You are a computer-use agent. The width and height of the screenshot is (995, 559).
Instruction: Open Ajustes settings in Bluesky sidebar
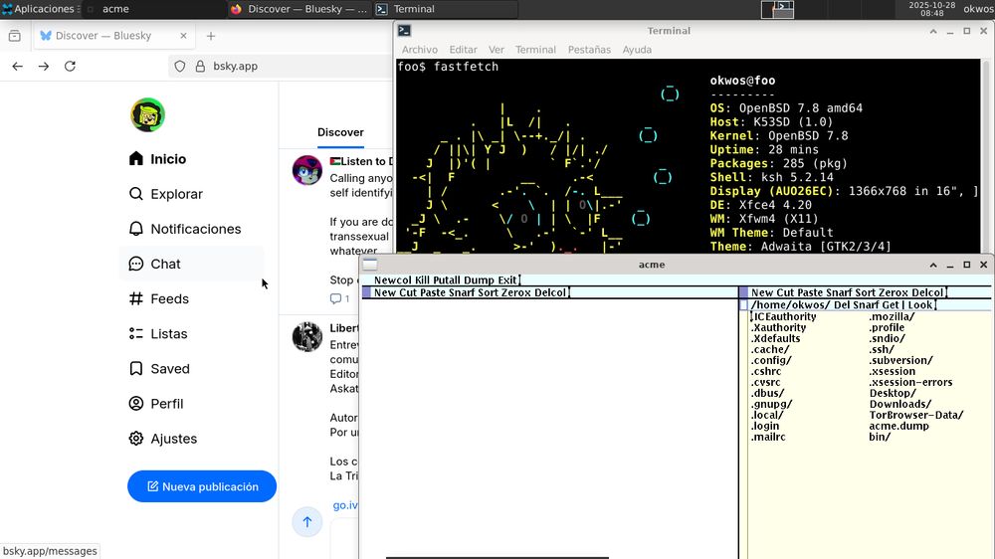[162, 438]
